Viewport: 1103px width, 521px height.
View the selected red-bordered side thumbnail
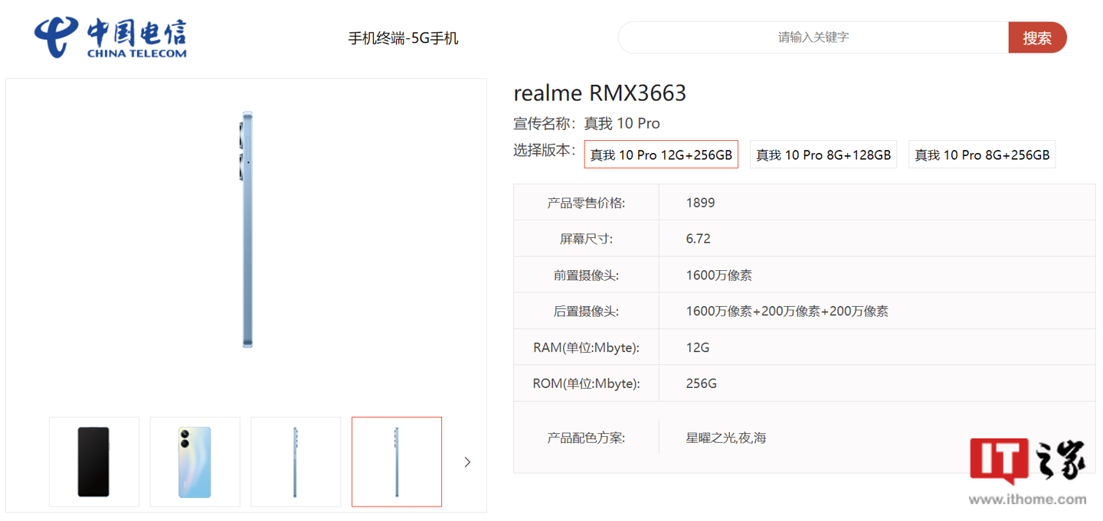point(397,462)
